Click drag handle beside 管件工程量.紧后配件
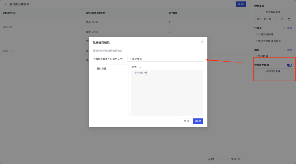The image size is (296, 164). pyautogui.click(x=256, y=41)
